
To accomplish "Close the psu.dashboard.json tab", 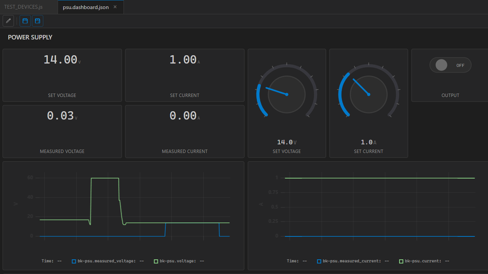I will (x=115, y=6).
